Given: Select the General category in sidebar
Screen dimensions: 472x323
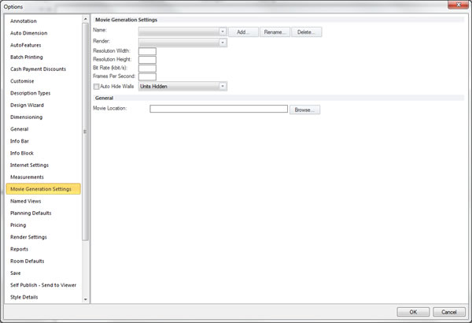Looking at the screenshot, I should click(x=19, y=129).
